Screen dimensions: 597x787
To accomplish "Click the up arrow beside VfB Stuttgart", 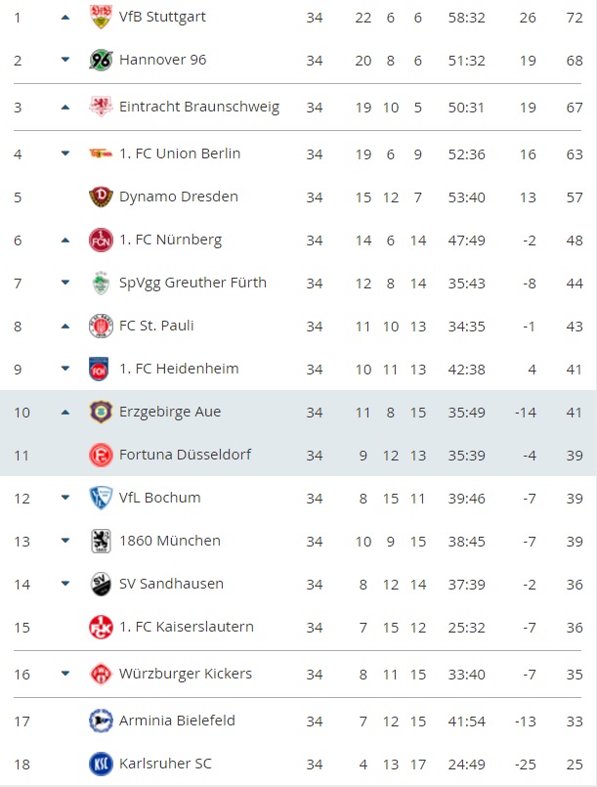I will [65, 18].
